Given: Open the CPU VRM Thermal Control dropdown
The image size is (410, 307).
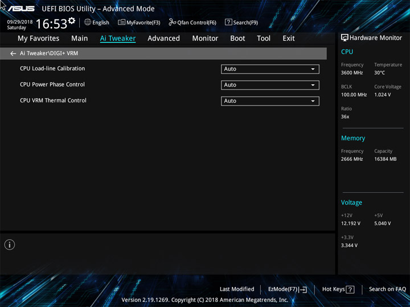Looking at the screenshot, I should coord(270,101).
